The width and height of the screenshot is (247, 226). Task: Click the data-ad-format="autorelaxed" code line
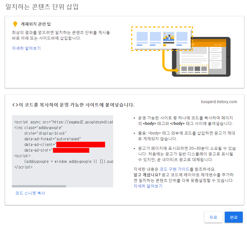click(x=52, y=139)
